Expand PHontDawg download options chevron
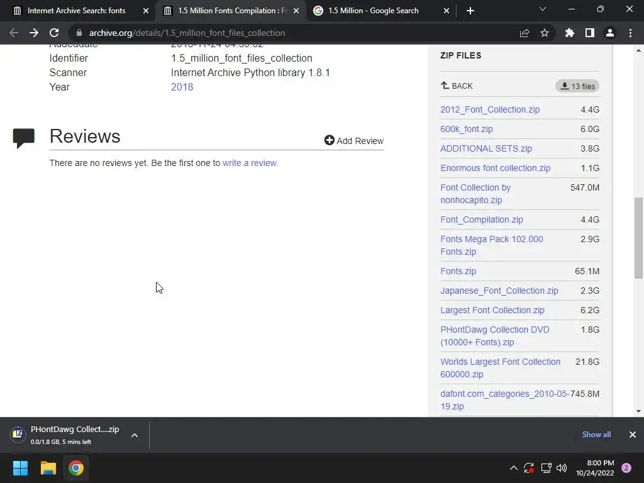644x483 pixels. point(135,435)
